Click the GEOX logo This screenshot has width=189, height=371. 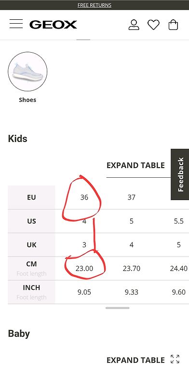pos(53,25)
